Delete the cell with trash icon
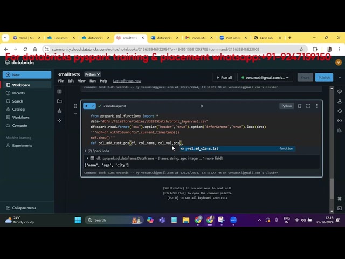The width and height of the screenshot is (345, 259). coord(299,106)
